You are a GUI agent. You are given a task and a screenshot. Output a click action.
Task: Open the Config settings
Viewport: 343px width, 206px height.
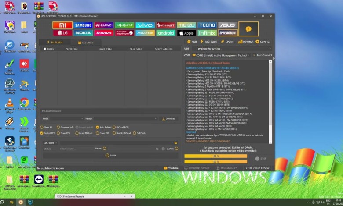pyautogui.click(x=263, y=42)
